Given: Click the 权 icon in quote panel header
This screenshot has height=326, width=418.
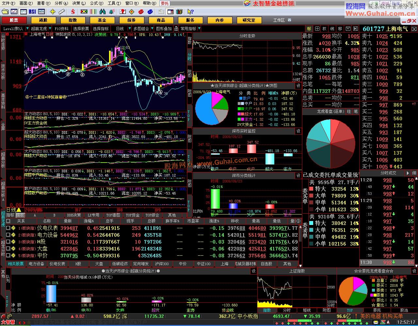Looking at the screenshot, I should pos(324,29).
